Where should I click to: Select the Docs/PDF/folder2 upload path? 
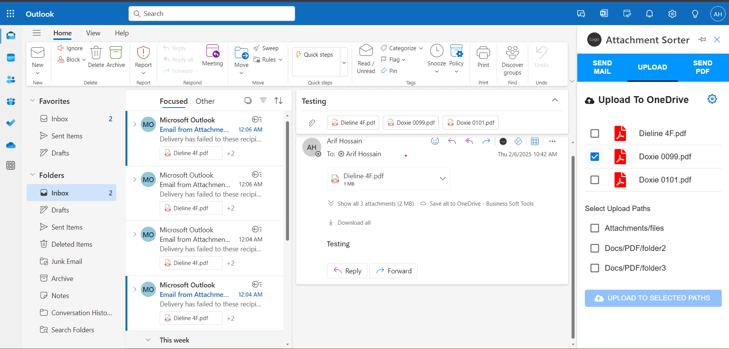tap(595, 248)
